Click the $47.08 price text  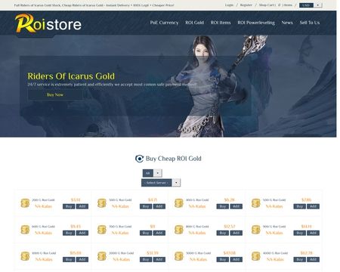click(x=230, y=253)
